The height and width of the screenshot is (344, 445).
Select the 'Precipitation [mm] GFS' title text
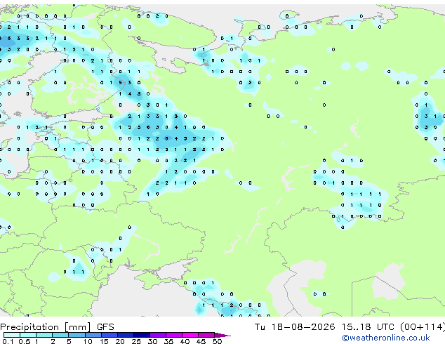[57, 327]
